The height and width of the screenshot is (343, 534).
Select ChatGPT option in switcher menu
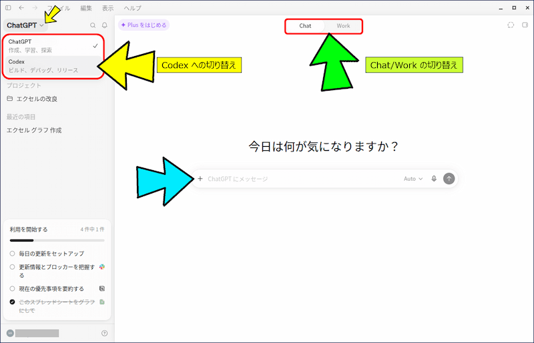[53, 45]
